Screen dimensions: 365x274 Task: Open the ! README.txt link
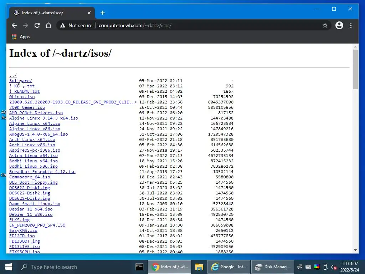coord(25,91)
